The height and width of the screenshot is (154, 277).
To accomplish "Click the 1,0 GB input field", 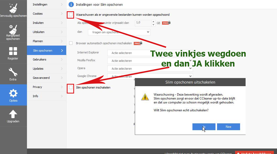I will [143, 23].
